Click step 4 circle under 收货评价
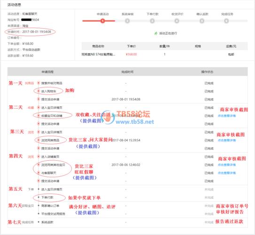255x235 pixels. coord(177,21)
